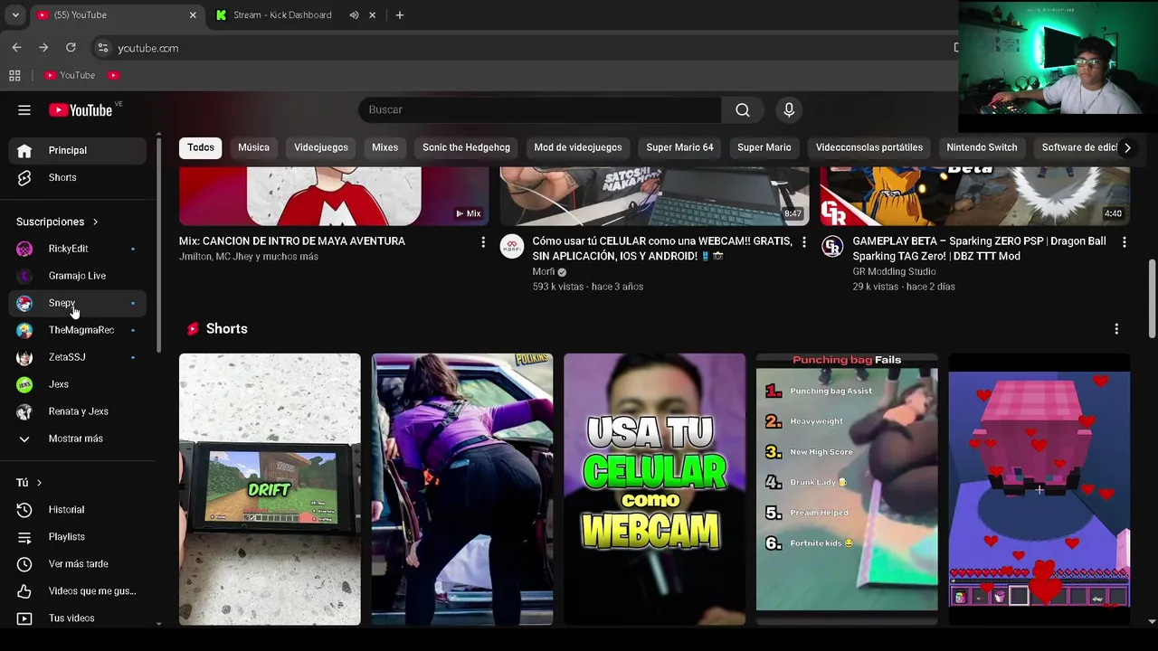This screenshot has width=1158, height=651.
Task: Go back using browser back arrow
Action: click(x=16, y=48)
